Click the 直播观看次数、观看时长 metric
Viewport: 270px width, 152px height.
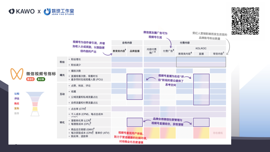(84, 76)
